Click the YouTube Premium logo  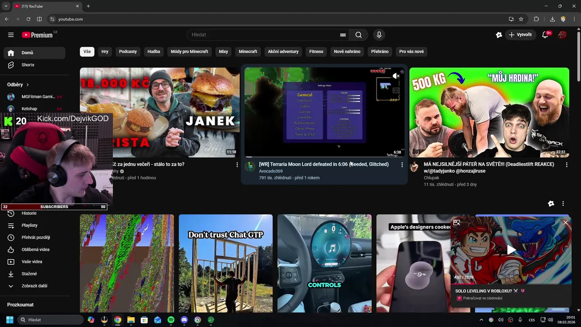(38, 35)
